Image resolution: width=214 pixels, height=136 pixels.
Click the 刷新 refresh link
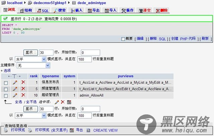pos(205,39)
